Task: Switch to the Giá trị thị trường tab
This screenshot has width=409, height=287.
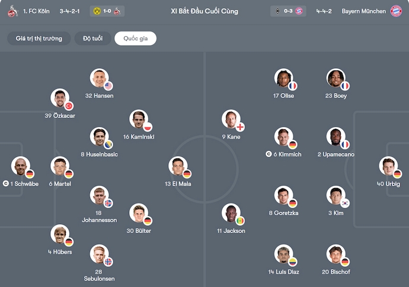Action: coord(39,39)
